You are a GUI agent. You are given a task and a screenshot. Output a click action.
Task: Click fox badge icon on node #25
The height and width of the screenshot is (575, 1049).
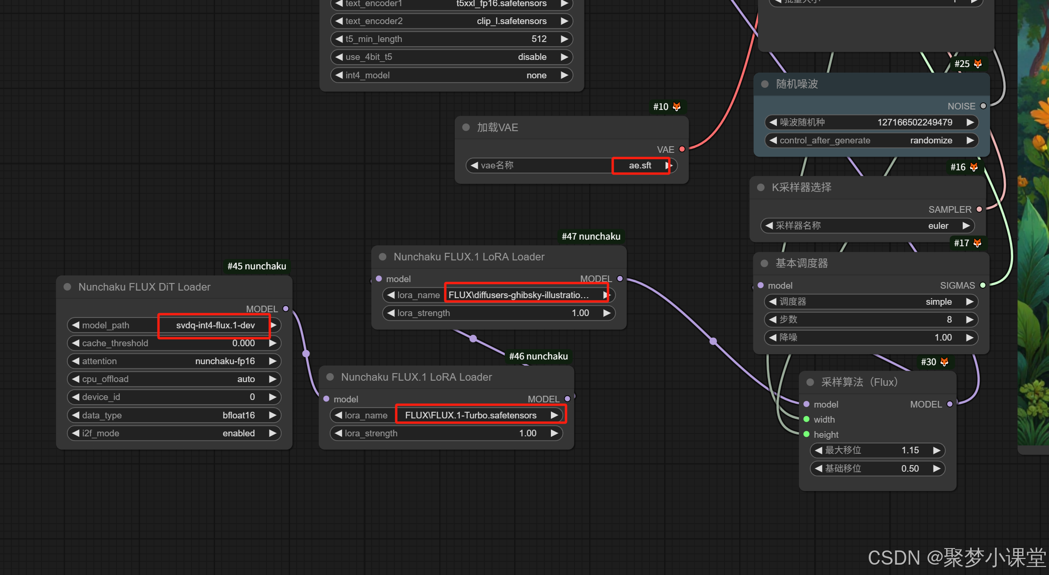(978, 64)
